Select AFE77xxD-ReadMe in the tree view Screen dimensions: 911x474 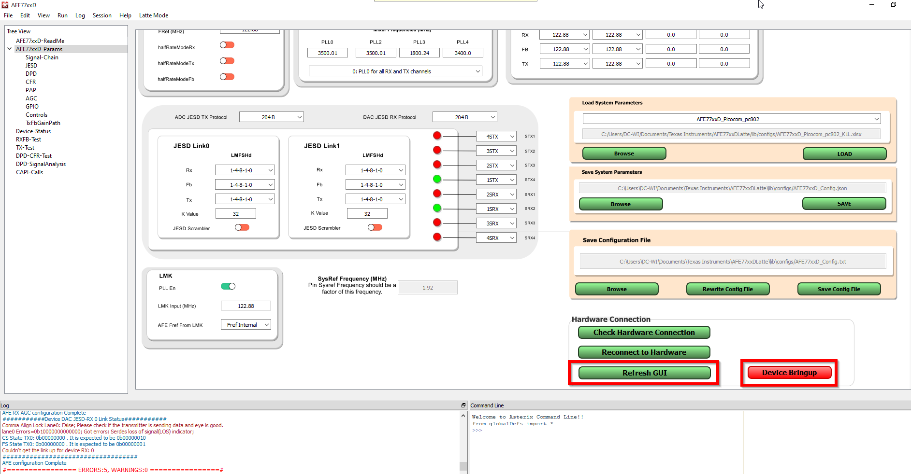click(x=40, y=41)
